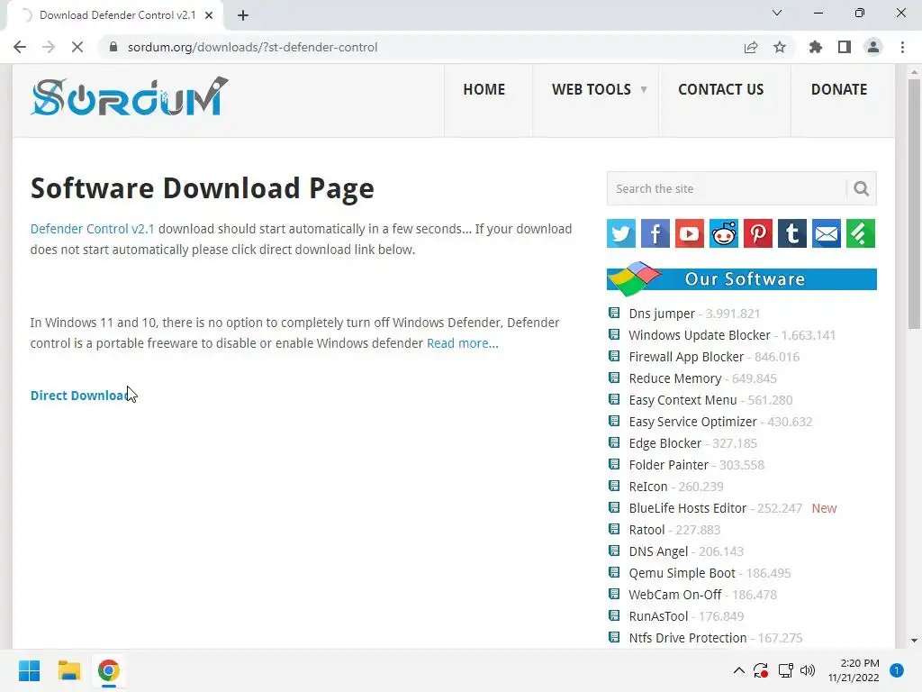The width and height of the screenshot is (922, 692).
Task: Open the Windows Start menu
Action: (x=29, y=670)
